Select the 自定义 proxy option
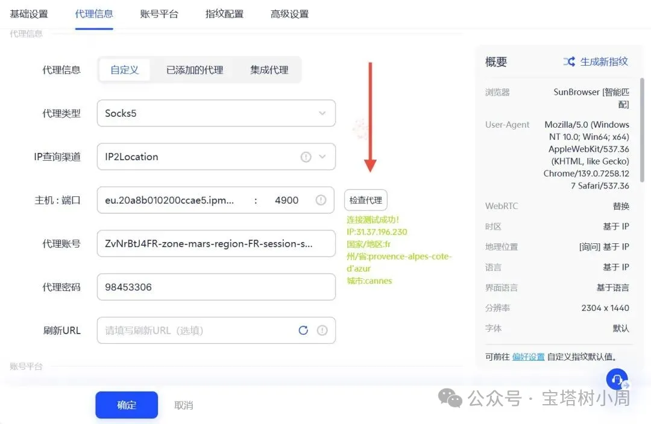651x424 pixels. tap(125, 70)
